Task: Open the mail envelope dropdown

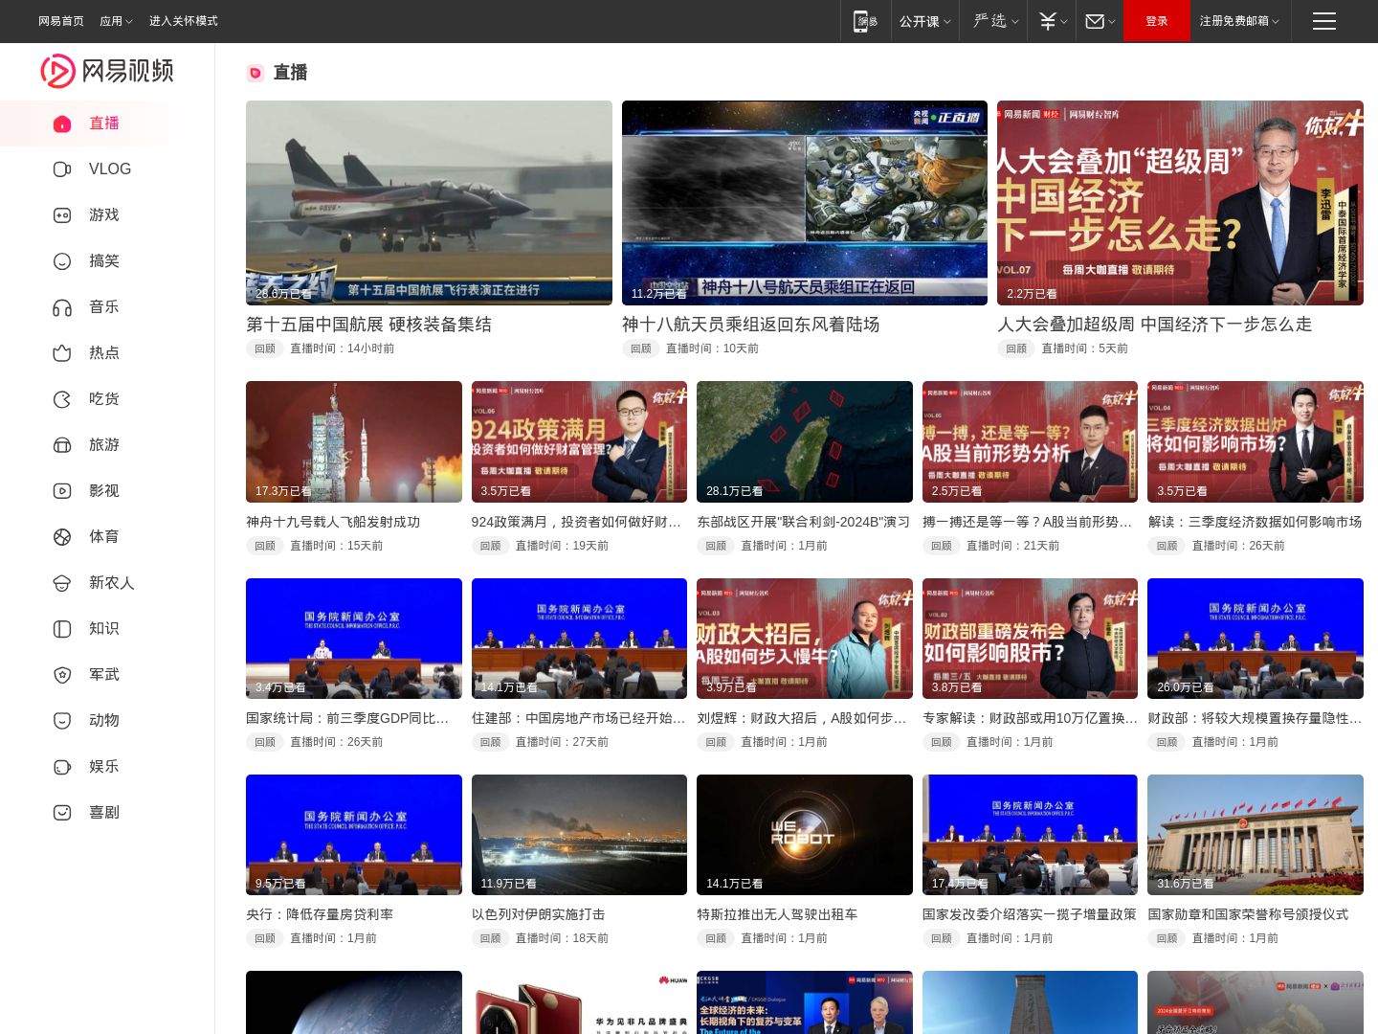Action: pos(1100,21)
